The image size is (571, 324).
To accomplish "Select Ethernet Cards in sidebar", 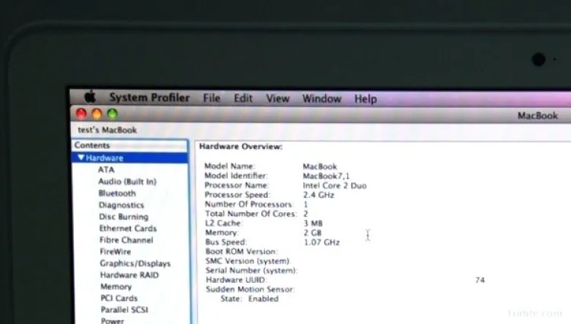I will pos(128,228).
